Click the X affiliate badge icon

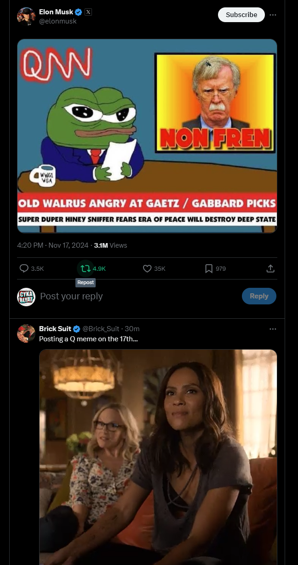(88, 12)
